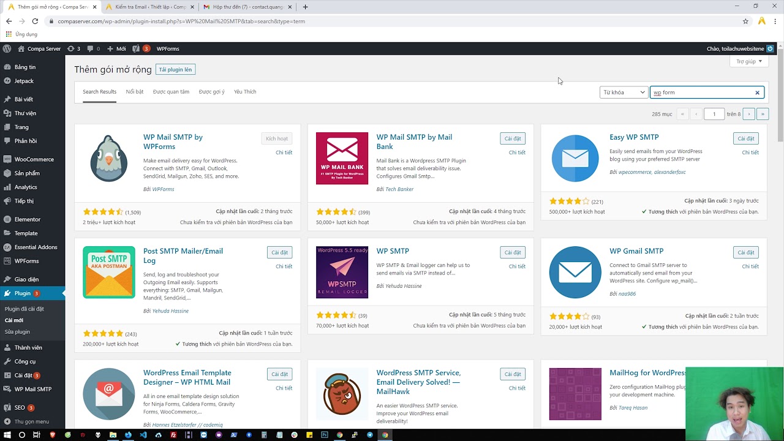
Task: Open the comments bubble icon in admin bar
Action: (93, 48)
